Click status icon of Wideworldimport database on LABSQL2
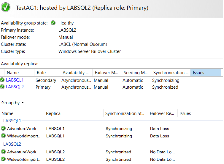This screenshot has height=164, width=224. pos(3,159)
